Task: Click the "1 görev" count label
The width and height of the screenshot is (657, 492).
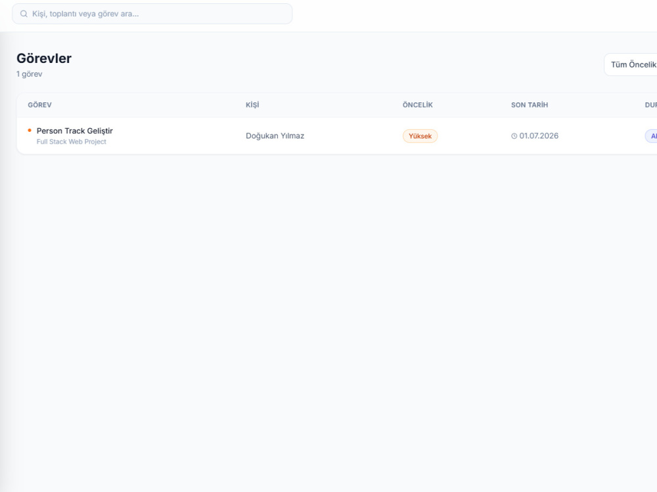Action: click(x=30, y=74)
